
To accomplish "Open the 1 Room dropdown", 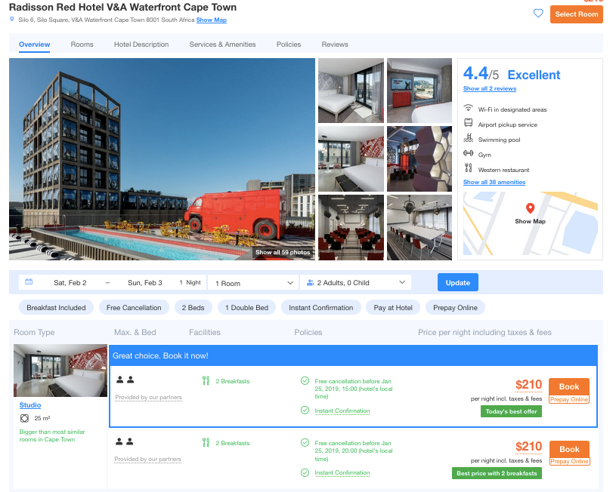I will tap(253, 283).
